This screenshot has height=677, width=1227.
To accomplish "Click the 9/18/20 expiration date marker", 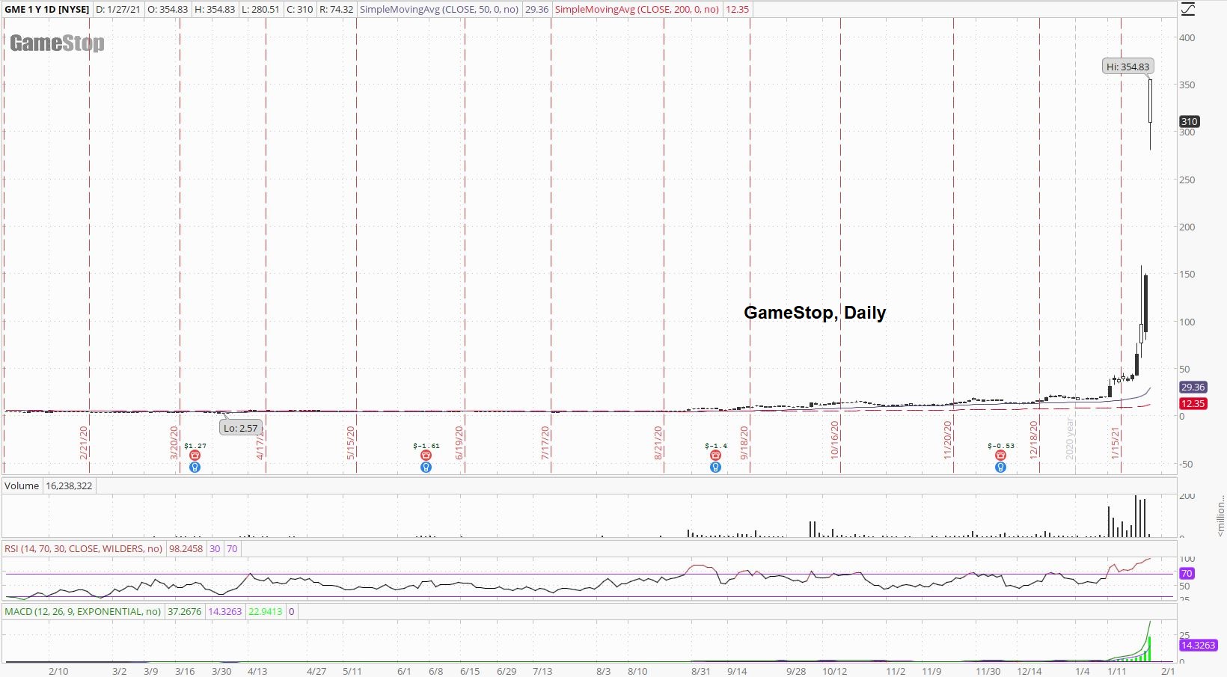I will pos(744,442).
